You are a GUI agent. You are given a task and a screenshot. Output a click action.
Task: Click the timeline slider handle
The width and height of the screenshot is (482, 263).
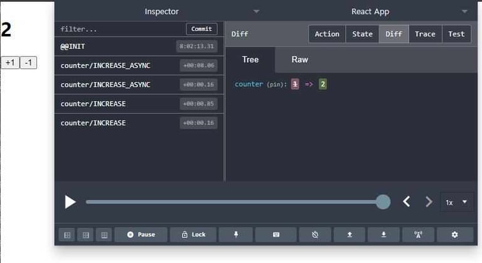pyautogui.click(x=383, y=201)
